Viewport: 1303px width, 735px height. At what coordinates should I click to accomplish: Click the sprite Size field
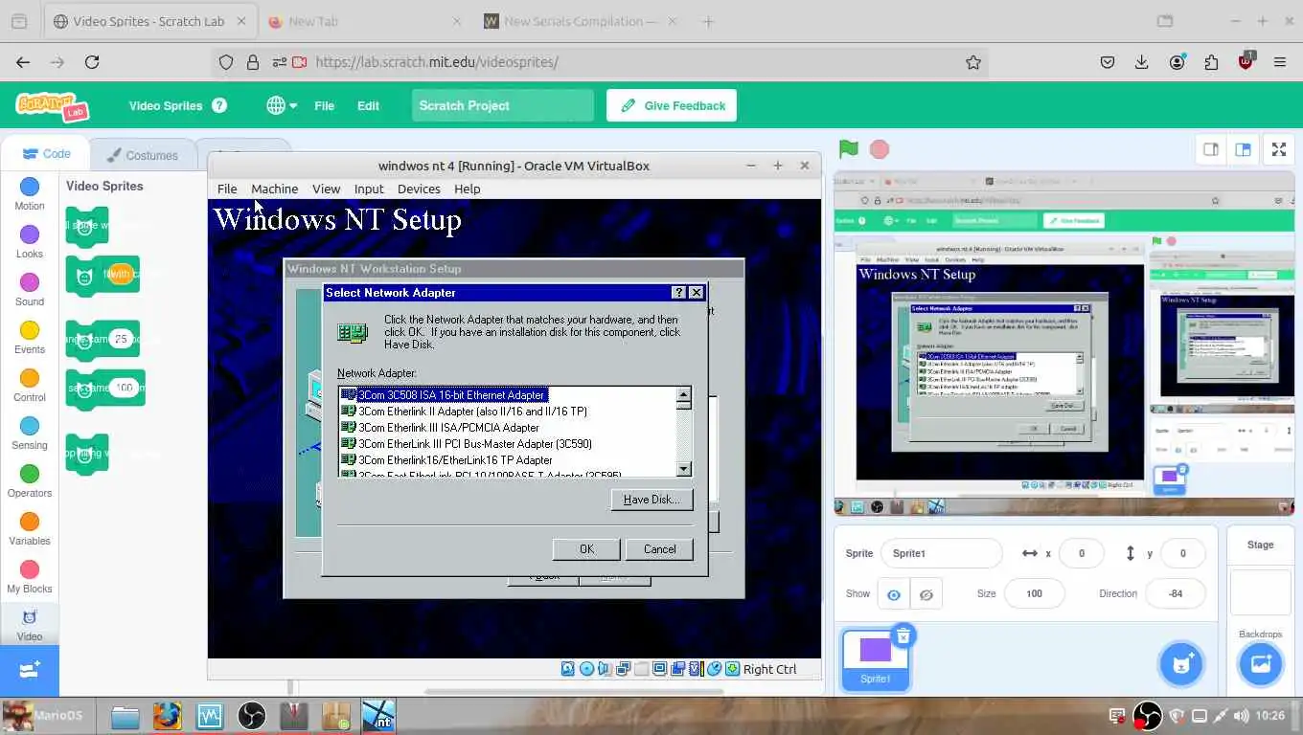[1034, 593]
